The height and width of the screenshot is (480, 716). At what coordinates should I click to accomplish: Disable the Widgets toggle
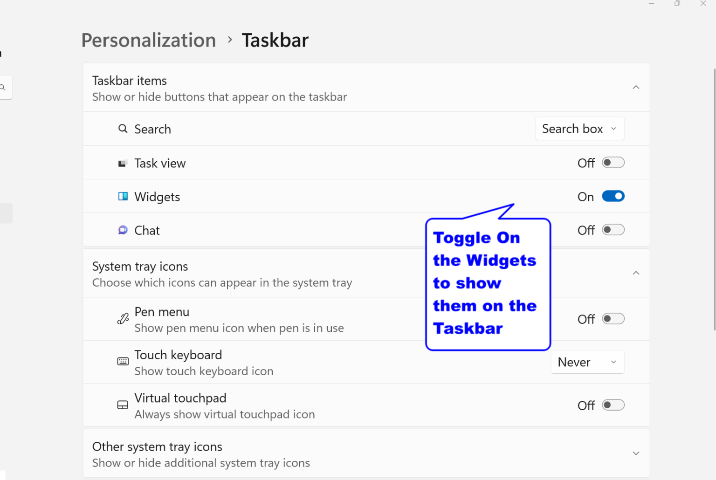coord(613,196)
